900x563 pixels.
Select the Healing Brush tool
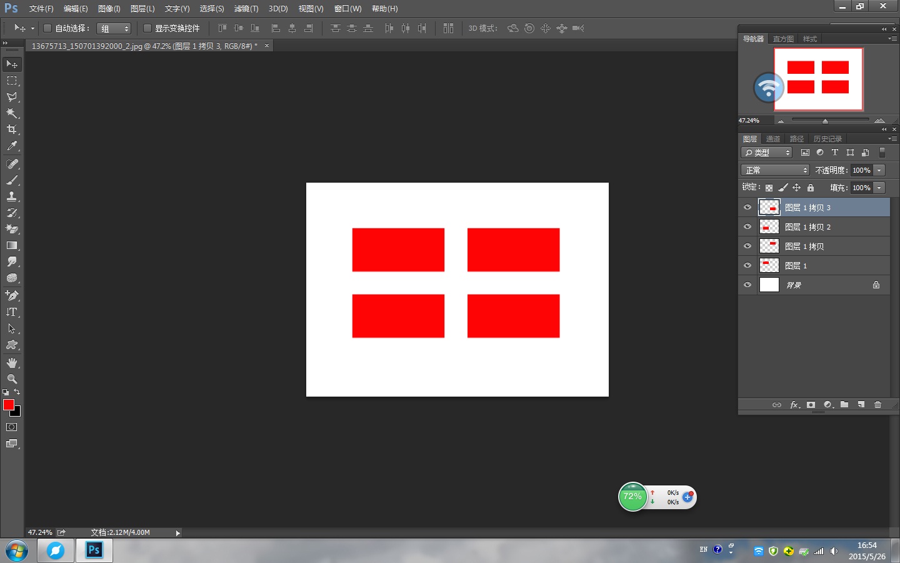point(12,164)
